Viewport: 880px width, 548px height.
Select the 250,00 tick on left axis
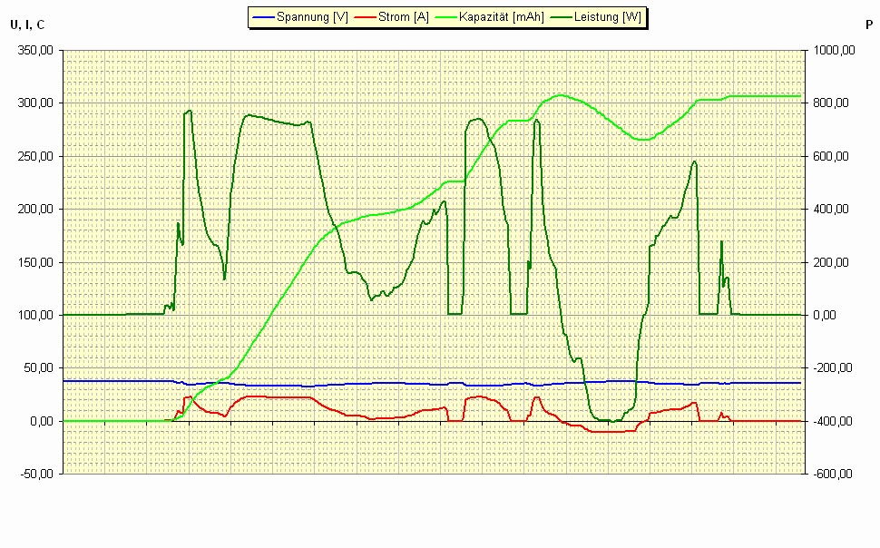click(35, 157)
